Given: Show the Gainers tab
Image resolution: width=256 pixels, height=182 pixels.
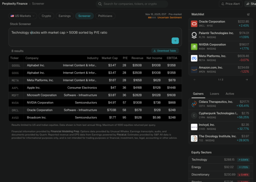Looking at the screenshot, I should tap(198, 94).
